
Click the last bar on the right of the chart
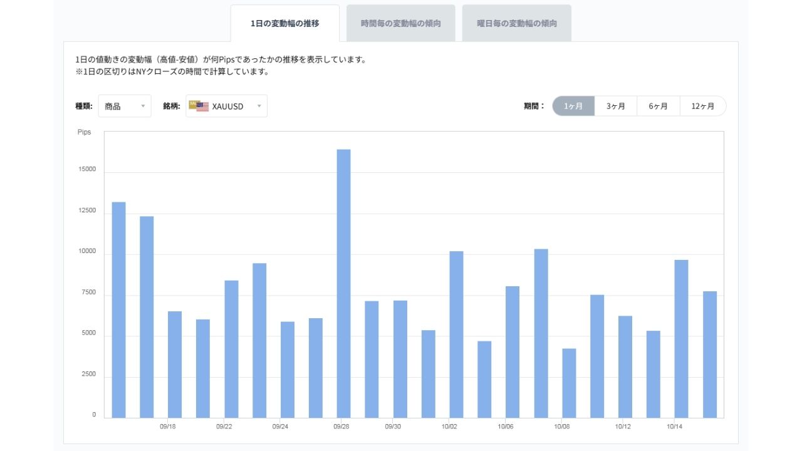710,355
